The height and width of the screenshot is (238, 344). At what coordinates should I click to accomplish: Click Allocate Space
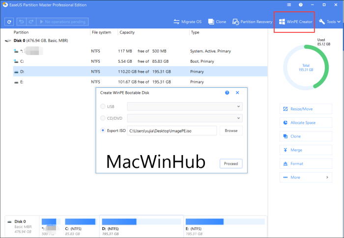pyautogui.click(x=306, y=123)
